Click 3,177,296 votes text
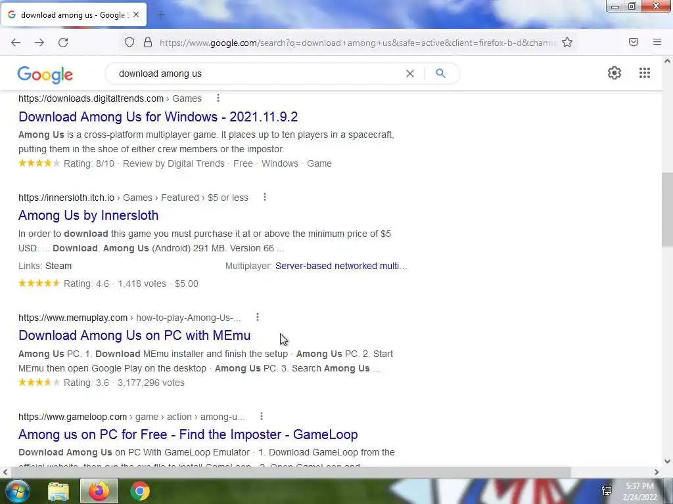Screen dimensions: 673x504 coord(151,383)
